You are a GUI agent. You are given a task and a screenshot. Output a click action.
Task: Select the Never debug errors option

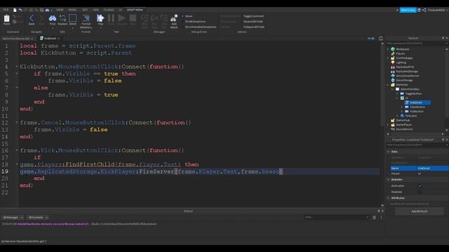click(x=187, y=16)
